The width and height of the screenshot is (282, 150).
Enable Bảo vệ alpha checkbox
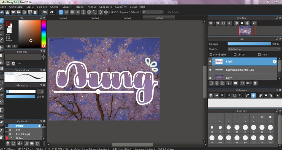pyautogui.click(x=211, y=54)
